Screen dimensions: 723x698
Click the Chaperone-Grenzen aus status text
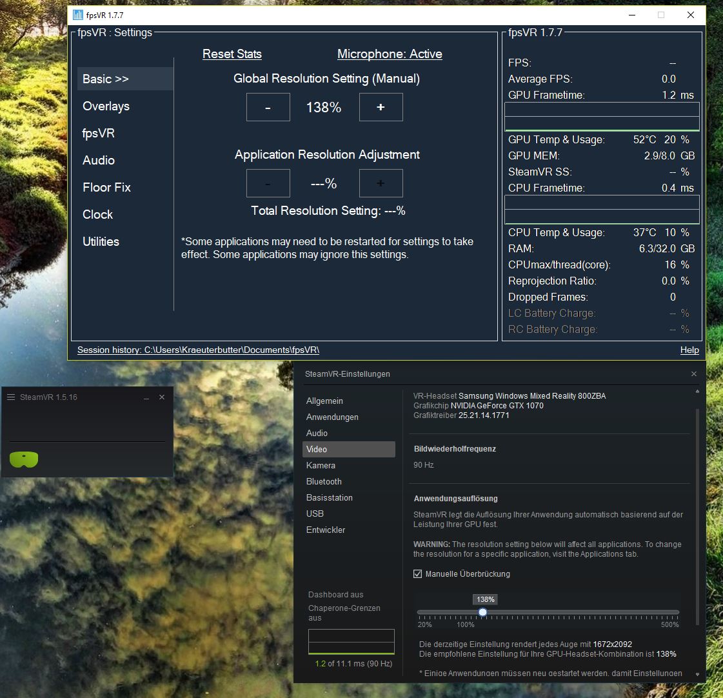click(x=344, y=613)
